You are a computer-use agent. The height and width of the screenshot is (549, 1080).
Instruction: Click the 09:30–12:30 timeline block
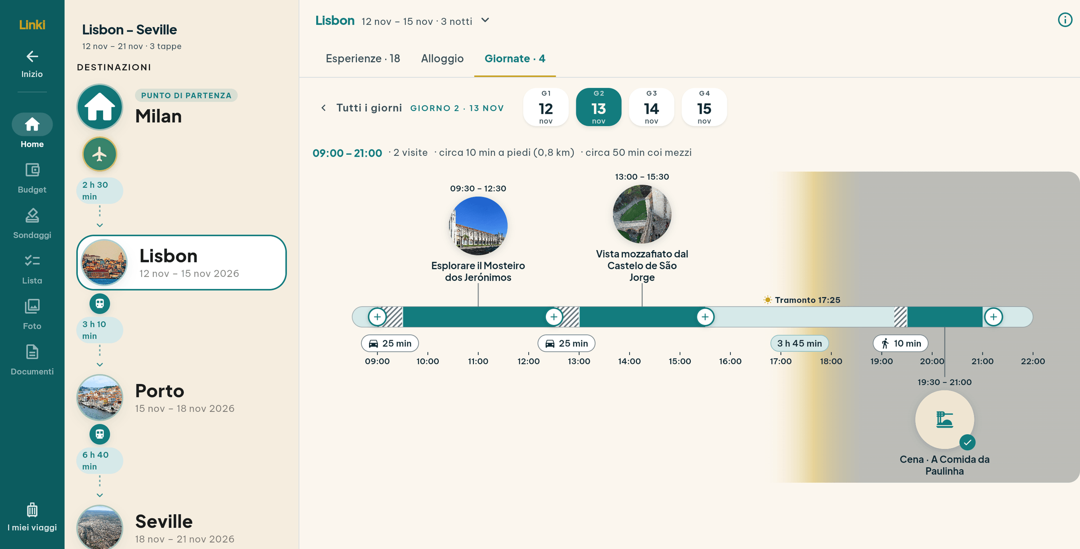coord(478,317)
